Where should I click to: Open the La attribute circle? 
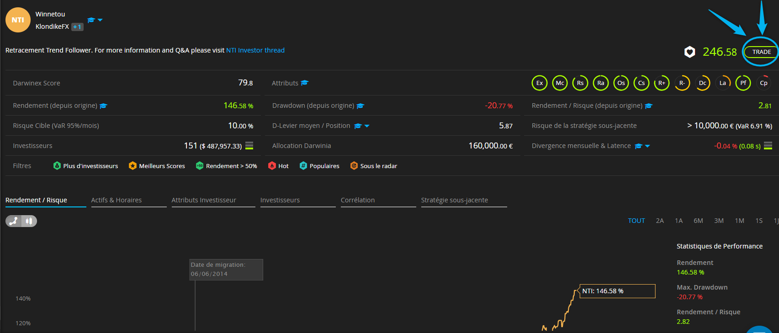point(723,83)
